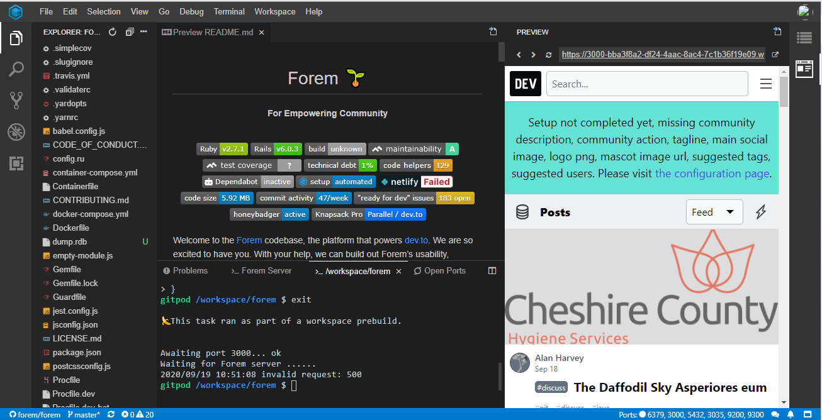This screenshot has width=822, height=420.
Task: Click the Gitpod logo in the top-left corner
Action: pos(16,11)
